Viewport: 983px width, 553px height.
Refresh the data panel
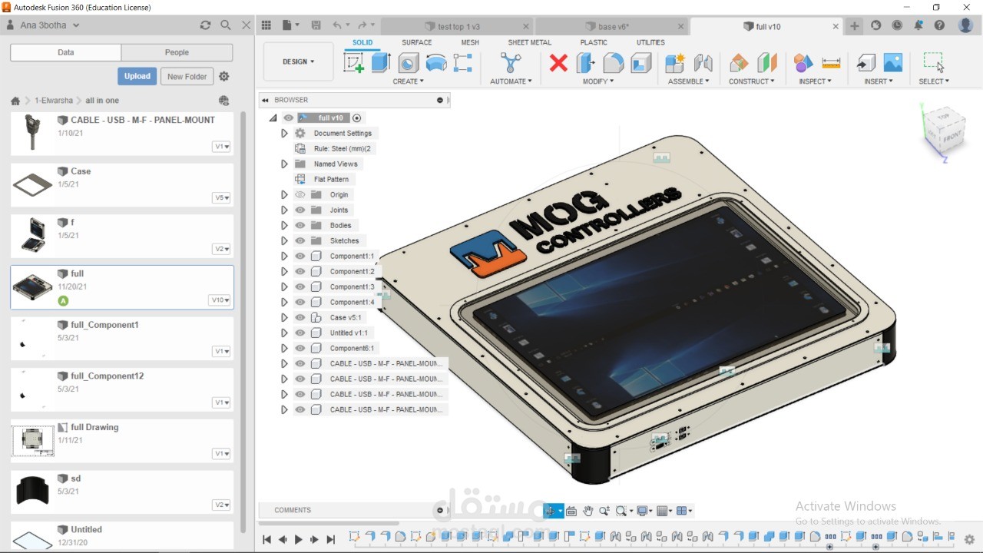click(x=205, y=25)
